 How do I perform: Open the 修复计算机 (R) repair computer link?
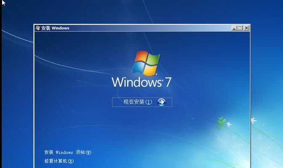click(59, 161)
